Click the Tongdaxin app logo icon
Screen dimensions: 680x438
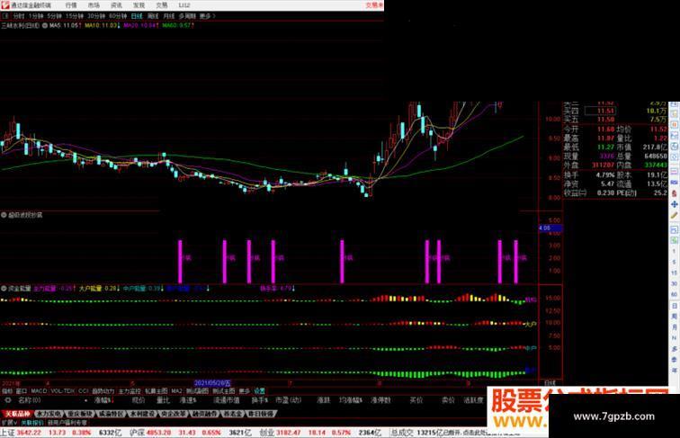4,4
